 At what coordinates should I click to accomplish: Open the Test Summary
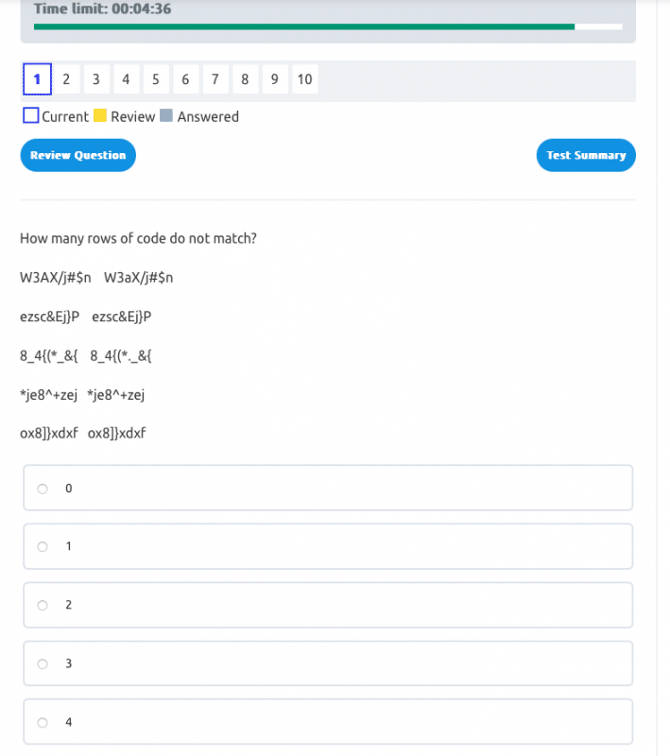(x=586, y=155)
